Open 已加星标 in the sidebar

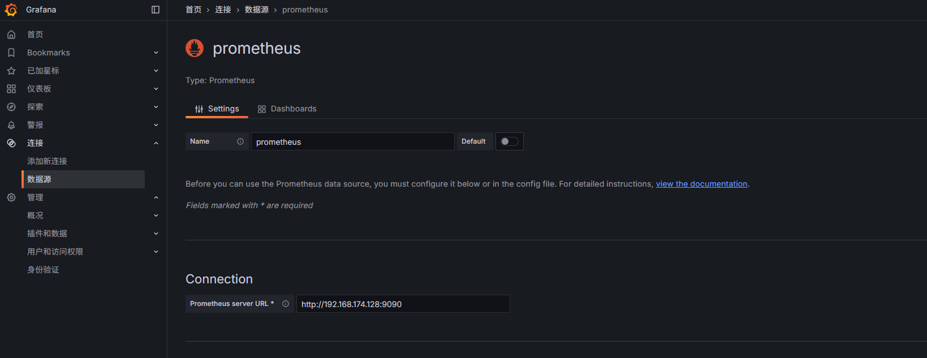point(43,71)
